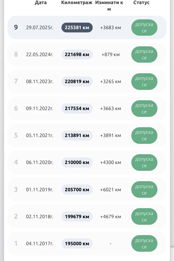Click the +6021 км distance value
174x261 pixels.
(110, 190)
